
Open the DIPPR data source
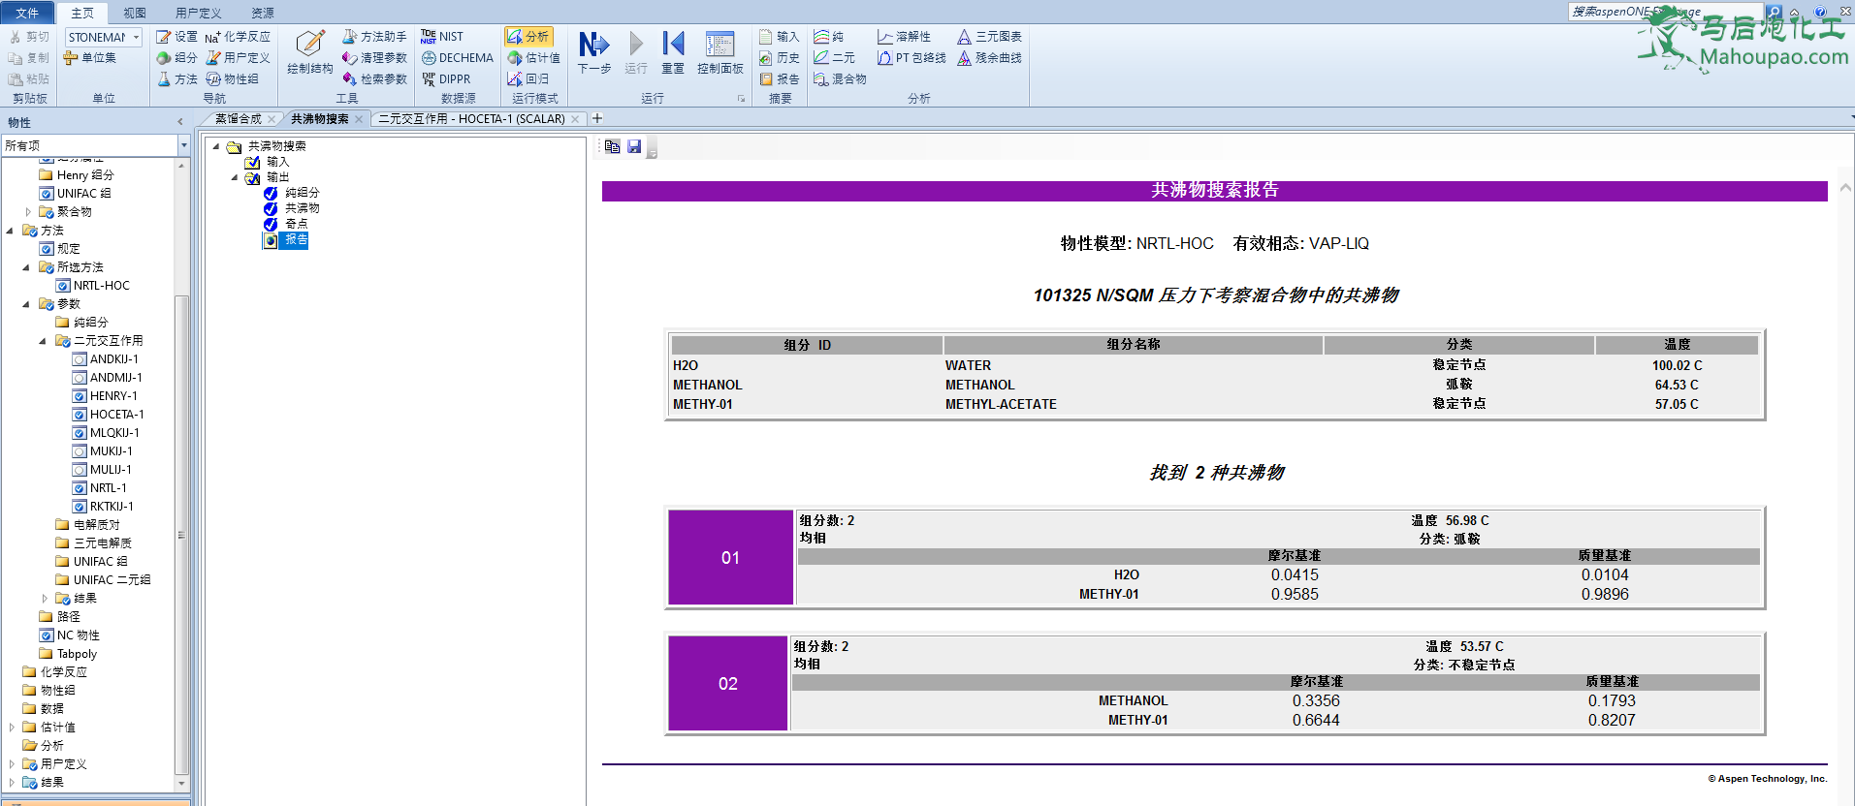click(x=447, y=79)
